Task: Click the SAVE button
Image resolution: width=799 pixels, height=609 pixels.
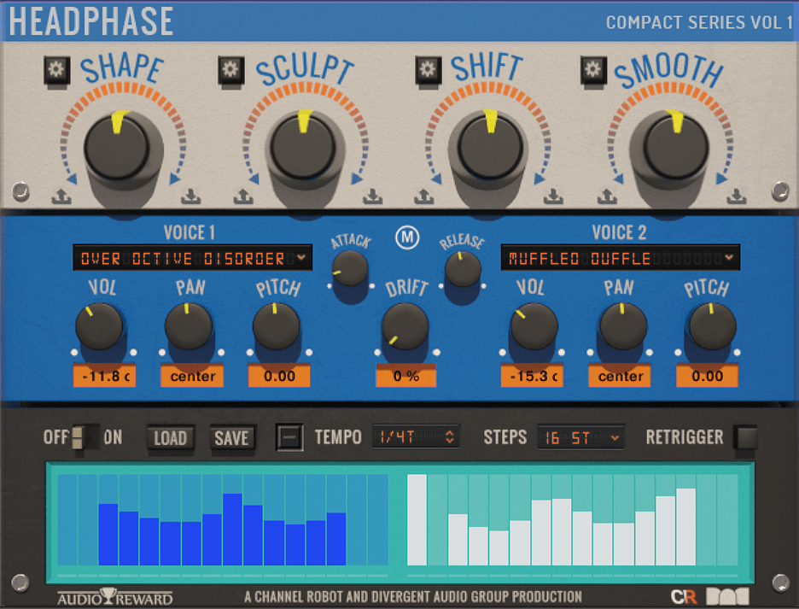Action: [232, 437]
